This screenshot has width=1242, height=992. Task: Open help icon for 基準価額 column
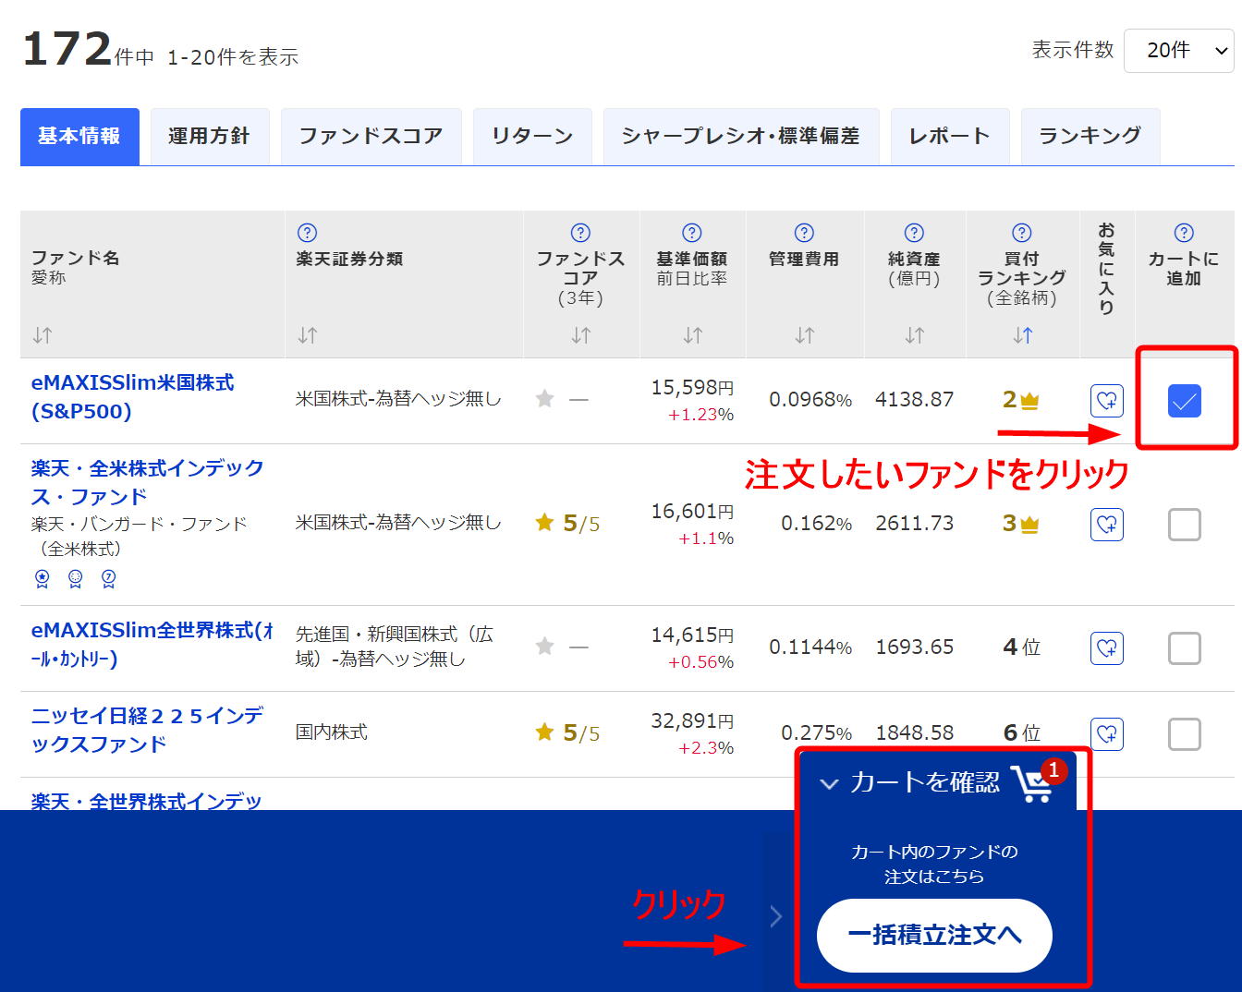[x=691, y=233]
